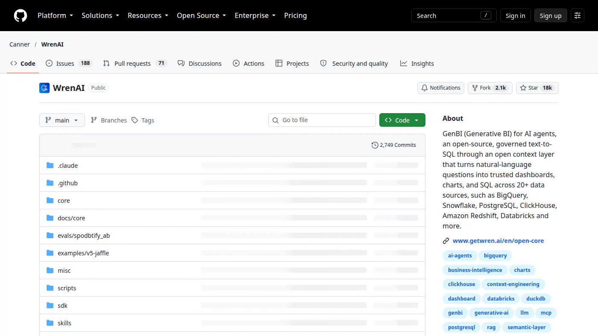Image resolution: width=598 pixels, height=336 pixels.
Task: Open the appearance settings icon in header
Action: [577, 15]
